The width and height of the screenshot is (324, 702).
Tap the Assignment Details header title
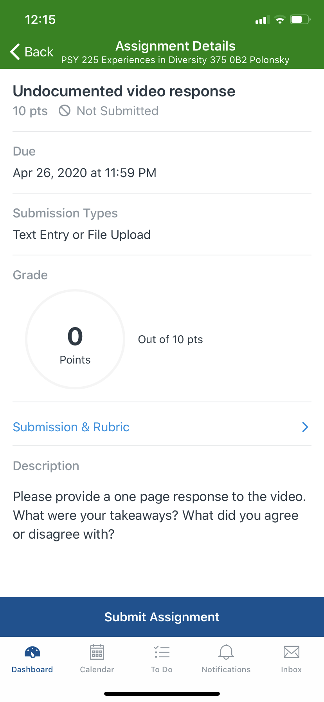175,46
